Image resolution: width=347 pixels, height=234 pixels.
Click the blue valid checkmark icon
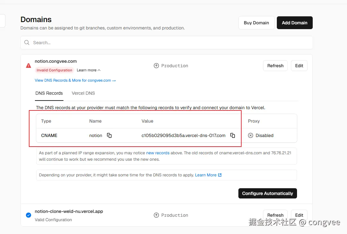pyautogui.click(x=29, y=215)
